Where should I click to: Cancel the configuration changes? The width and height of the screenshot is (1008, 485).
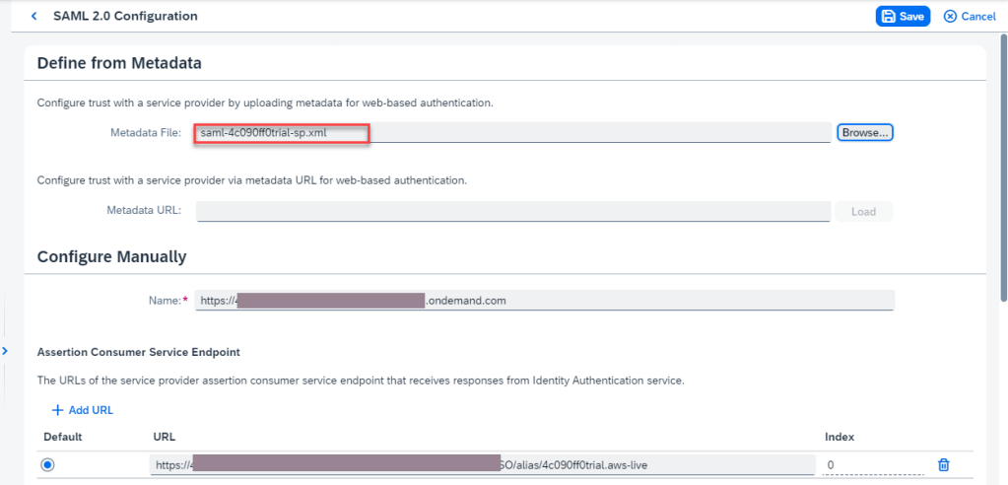[970, 17]
